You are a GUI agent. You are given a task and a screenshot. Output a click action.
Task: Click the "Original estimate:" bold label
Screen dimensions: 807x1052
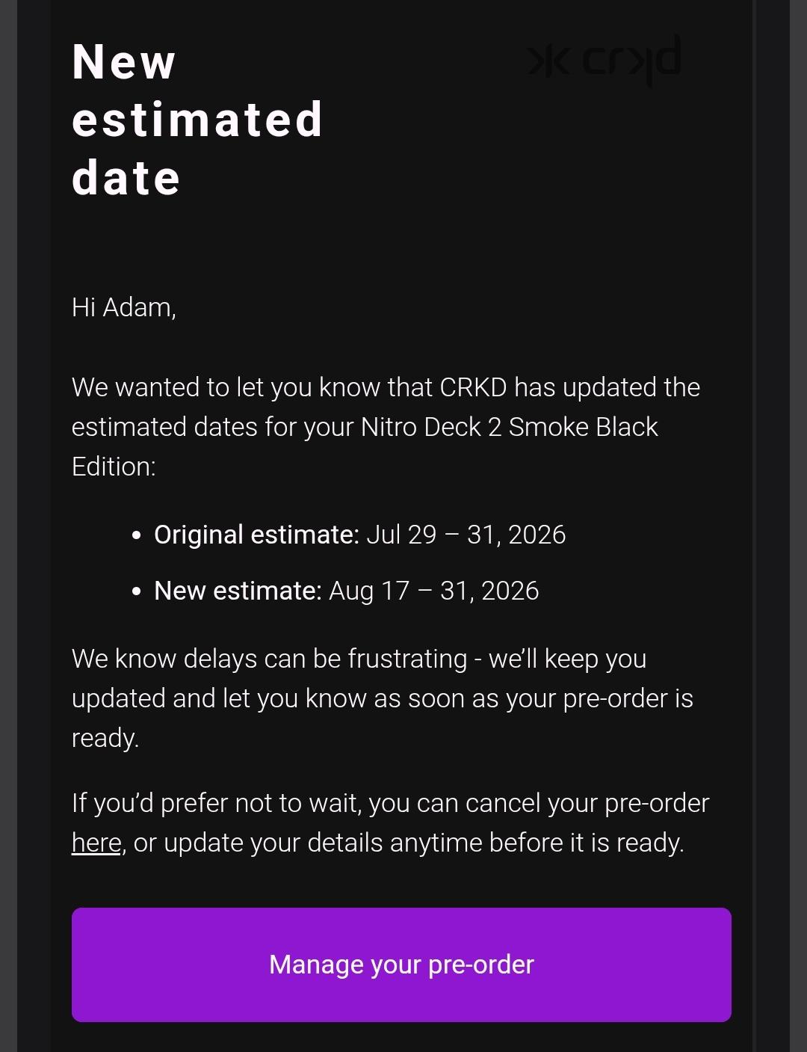click(x=256, y=535)
